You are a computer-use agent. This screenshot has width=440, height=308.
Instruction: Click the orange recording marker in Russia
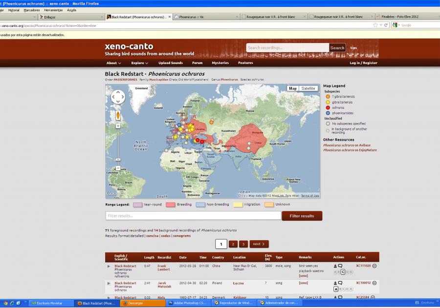[212, 122]
